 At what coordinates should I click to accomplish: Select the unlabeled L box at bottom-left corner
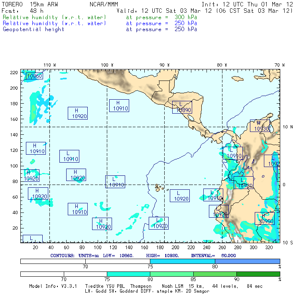click(x=32, y=239)
